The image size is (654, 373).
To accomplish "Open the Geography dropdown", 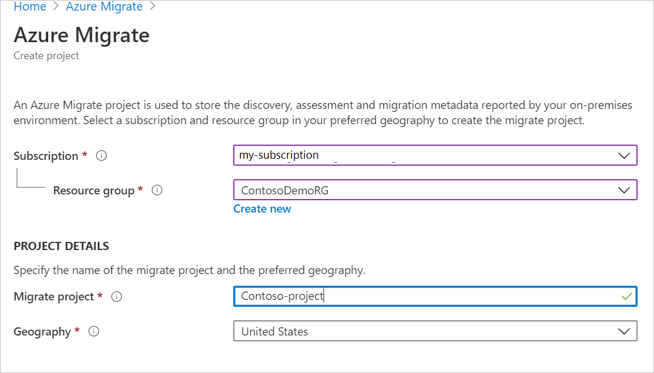I will click(434, 331).
